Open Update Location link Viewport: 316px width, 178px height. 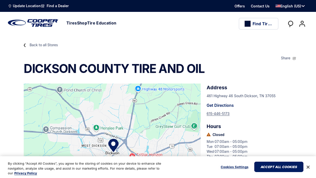26,6
